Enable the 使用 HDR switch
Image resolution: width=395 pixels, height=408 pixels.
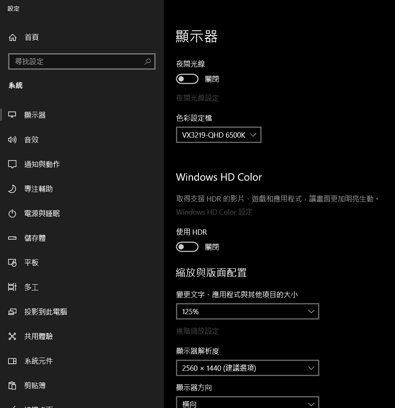[x=187, y=247]
